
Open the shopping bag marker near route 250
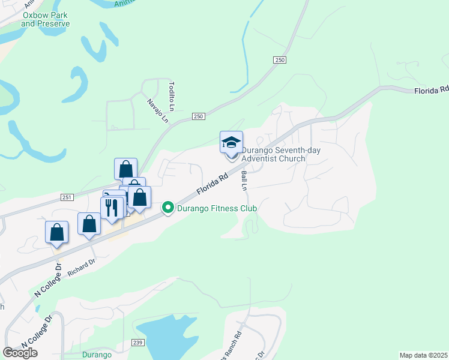pos(125,169)
